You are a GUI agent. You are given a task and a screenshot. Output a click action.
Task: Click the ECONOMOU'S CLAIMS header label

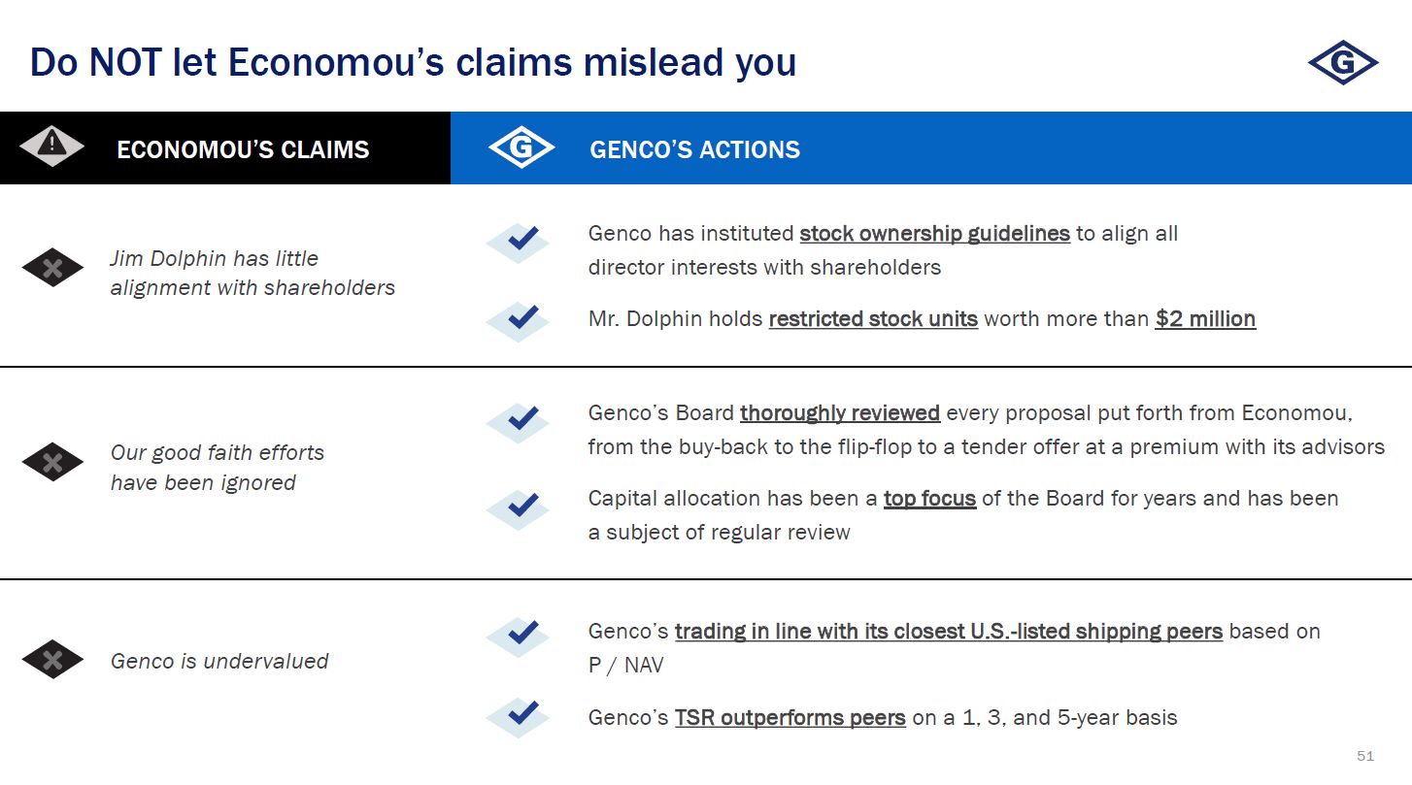[243, 149]
